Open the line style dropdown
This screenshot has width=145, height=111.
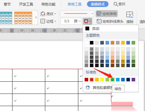92,14
